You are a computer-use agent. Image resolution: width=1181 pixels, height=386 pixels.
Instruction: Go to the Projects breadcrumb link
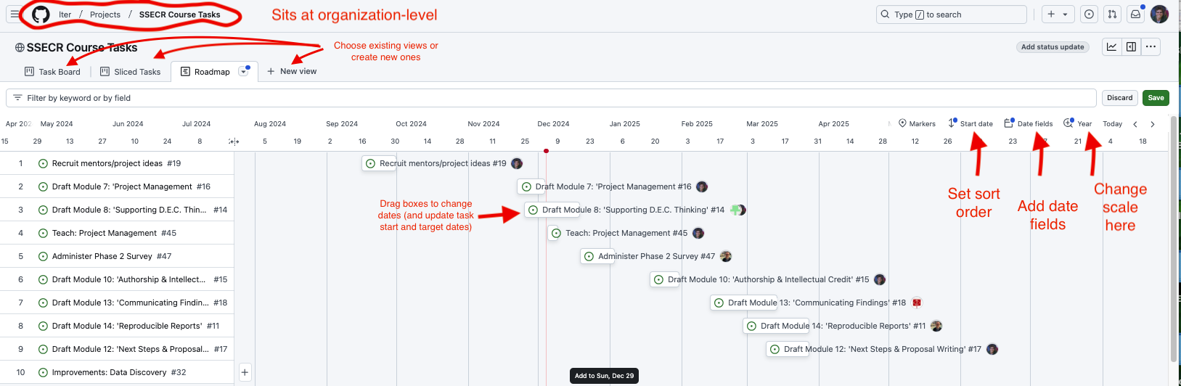click(105, 15)
